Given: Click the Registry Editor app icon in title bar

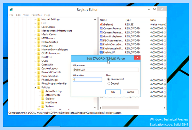Looking at the screenshot, I should pos(12,10).
